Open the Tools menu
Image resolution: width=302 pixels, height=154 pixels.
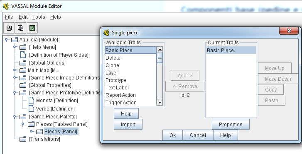pyautogui.click(x=39, y=17)
